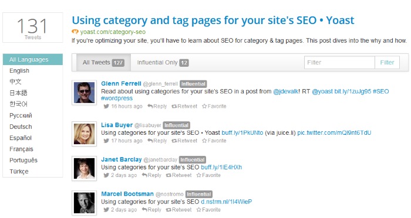Open Glenn Ferrell's profile picture

tap(84, 93)
